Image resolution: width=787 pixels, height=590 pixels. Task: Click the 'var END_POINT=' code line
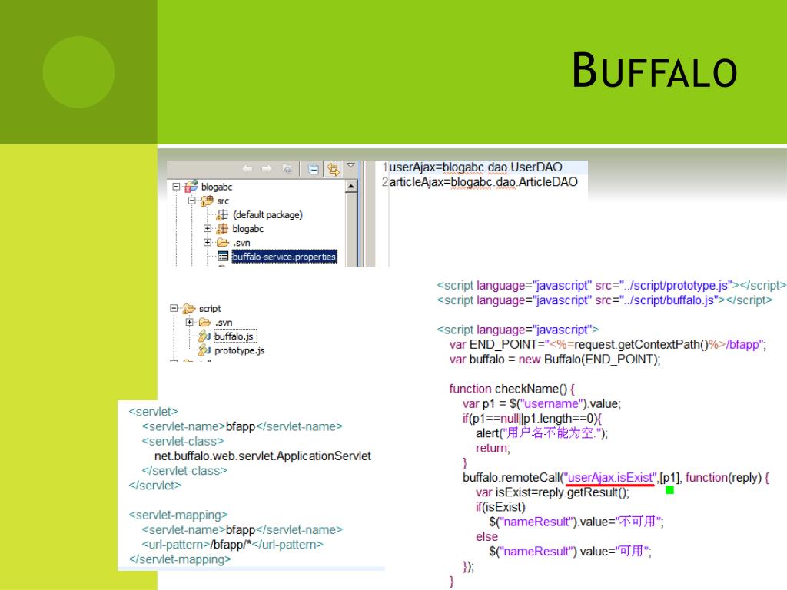[608, 345]
